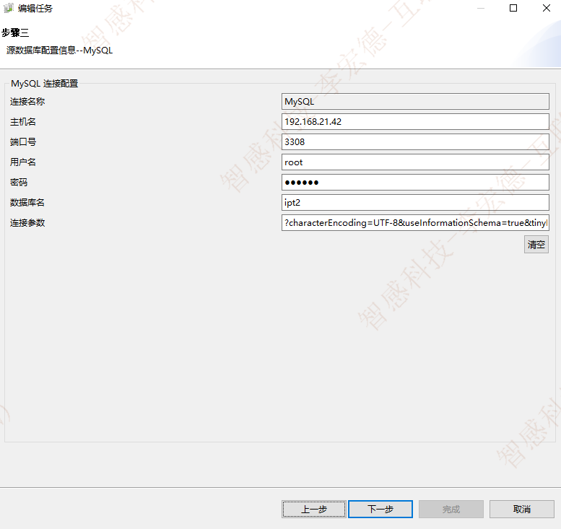Click the 密码 label text

click(19, 183)
